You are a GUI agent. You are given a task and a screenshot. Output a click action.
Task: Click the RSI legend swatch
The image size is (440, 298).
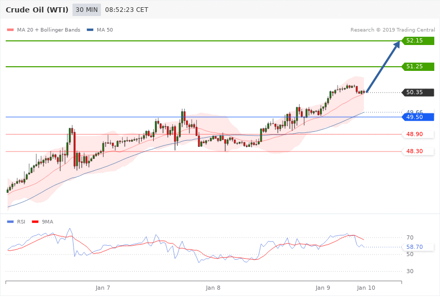(x=10, y=222)
